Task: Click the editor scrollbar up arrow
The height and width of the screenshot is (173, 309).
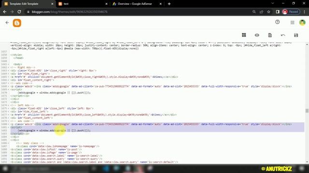Action: [x=307, y=45]
